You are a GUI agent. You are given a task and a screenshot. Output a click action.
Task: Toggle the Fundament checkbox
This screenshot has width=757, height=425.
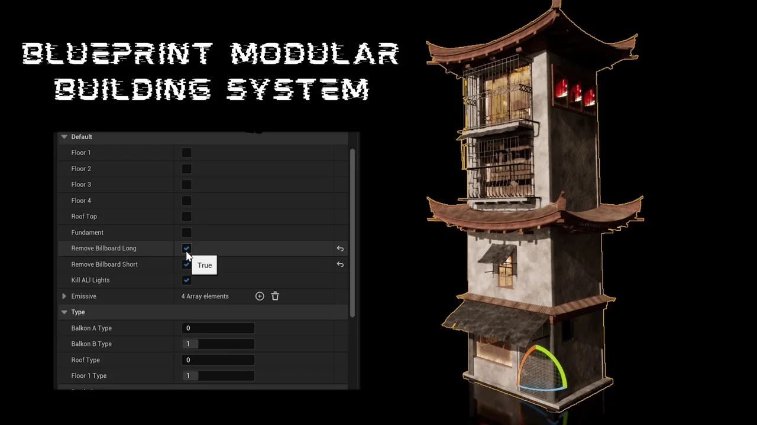[x=186, y=233]
